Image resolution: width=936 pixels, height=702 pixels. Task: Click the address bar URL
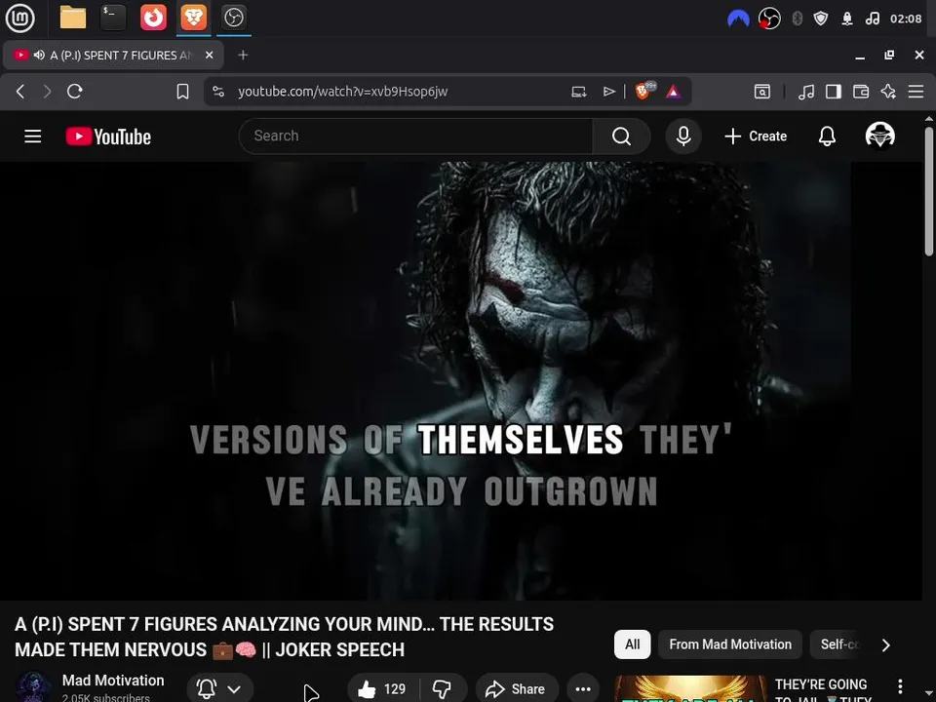click(342, 92)
